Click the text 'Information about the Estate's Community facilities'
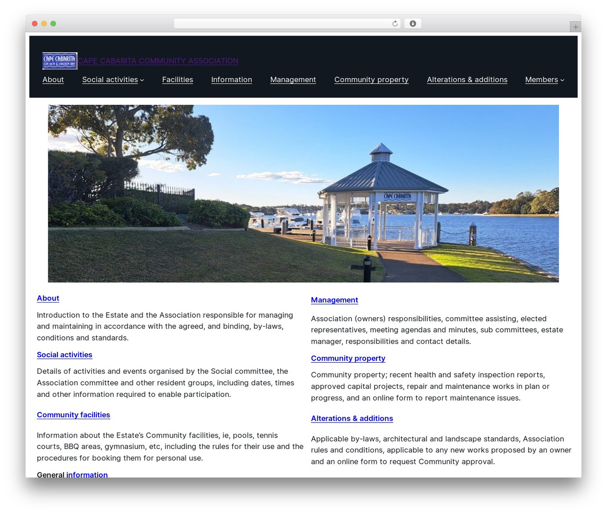The image size is (607, 514). coord(170,447)
